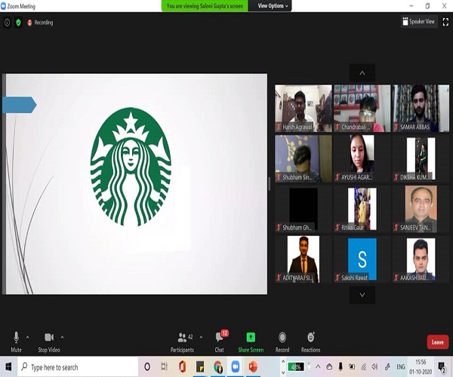Expand audio settings arrow next to Mute
Image resolution: width=453 pixels, height=377 pixels.
[28, 337]
